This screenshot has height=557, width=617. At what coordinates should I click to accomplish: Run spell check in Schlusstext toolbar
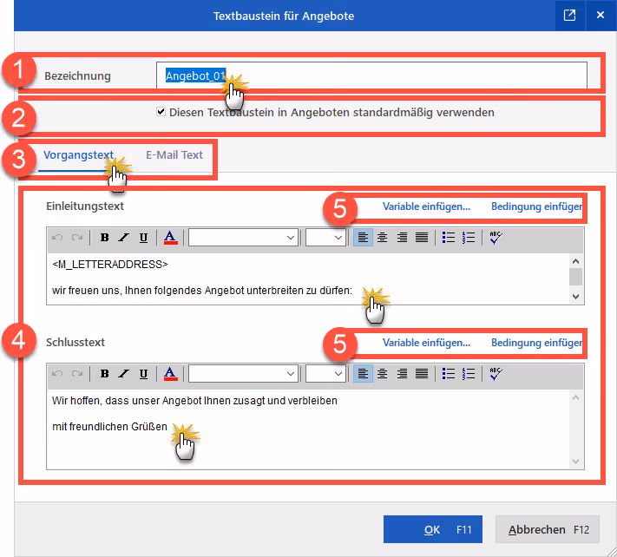[496, 374]
